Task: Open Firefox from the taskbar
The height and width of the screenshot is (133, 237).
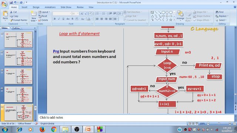Action: pyautogui.click(x=42, y=129)
